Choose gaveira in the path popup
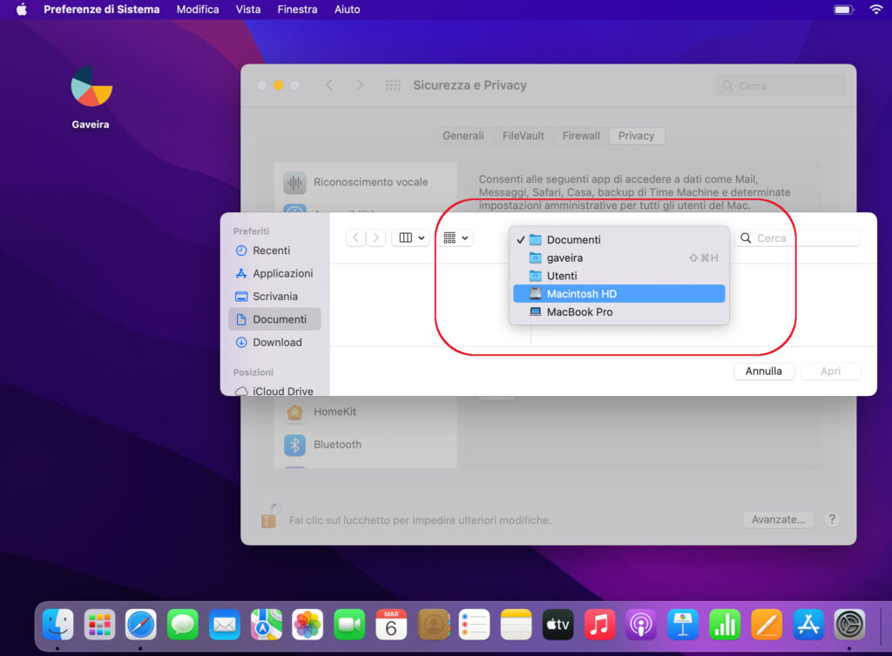Viewport: 892px width, 656px height. [x=619, y=258]
